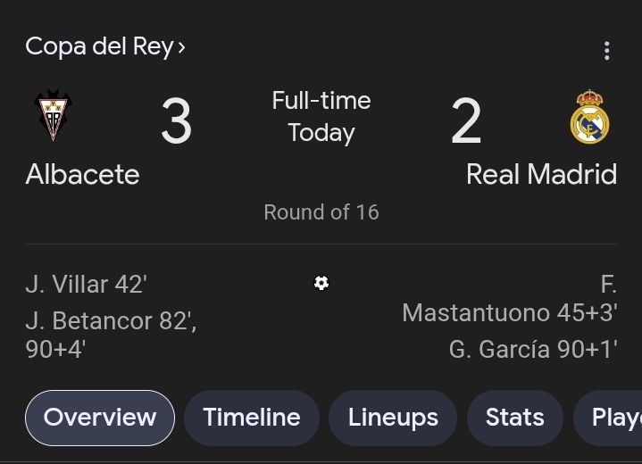Click the Round of 16 label

point(321,212)
